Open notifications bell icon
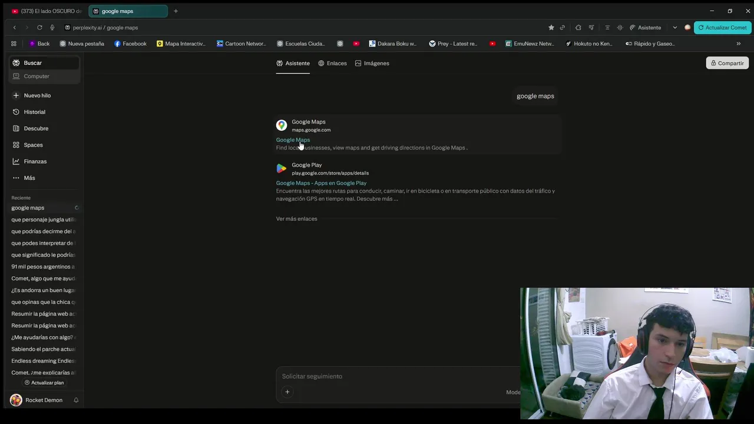Image resolution: width=754 pixels, height=424 pixels. (76, 400)
